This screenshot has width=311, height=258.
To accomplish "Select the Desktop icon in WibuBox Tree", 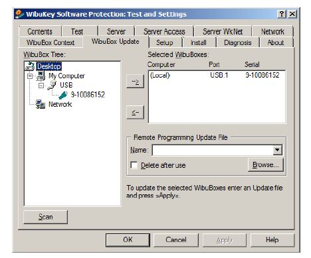I will [30, 66].
